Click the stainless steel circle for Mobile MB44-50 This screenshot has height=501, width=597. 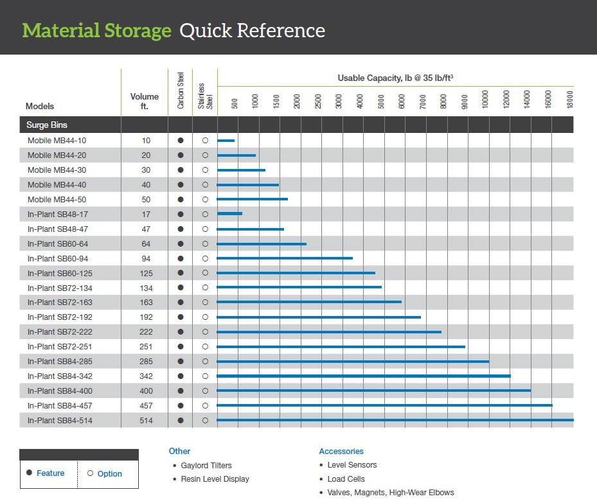pyautogui.click(x=205, y=199)
